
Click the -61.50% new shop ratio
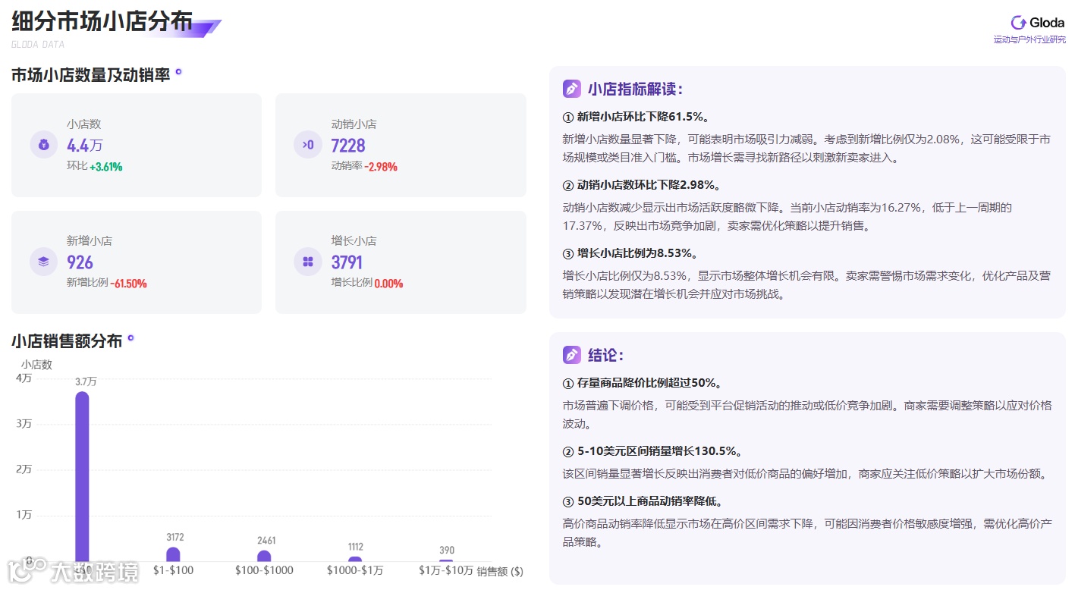tap(129, 284)
